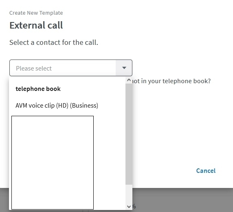Click the 'Create New Template' breadcrumb
Screen dimensions: 233x212
click(36, 13)
